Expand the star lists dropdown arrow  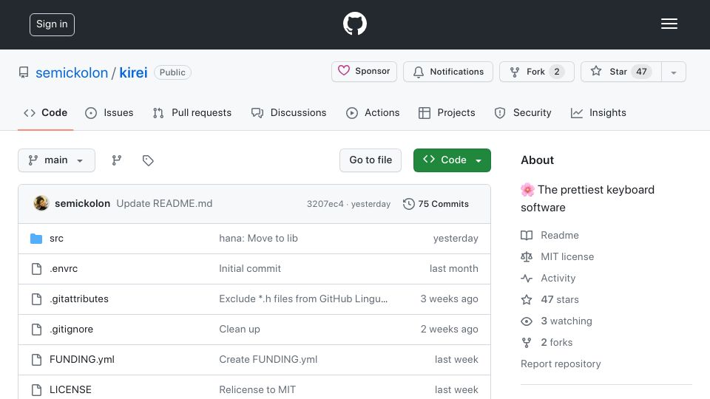click(673, 72)
